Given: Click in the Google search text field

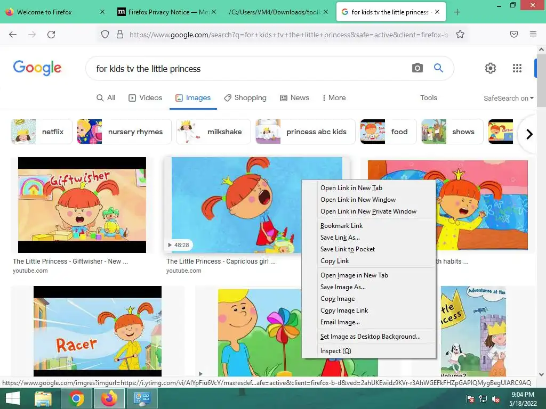Looking at the screenshot, I should click(251, 69).
